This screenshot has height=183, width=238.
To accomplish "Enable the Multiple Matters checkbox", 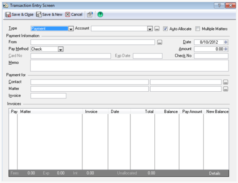I will click(x=198, y=29).
